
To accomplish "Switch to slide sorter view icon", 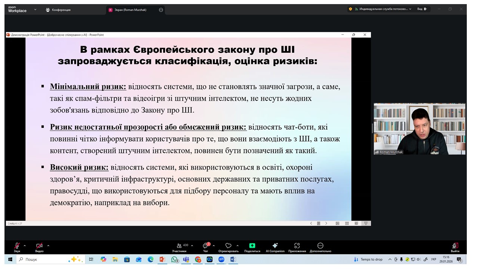I will [347, 223].
